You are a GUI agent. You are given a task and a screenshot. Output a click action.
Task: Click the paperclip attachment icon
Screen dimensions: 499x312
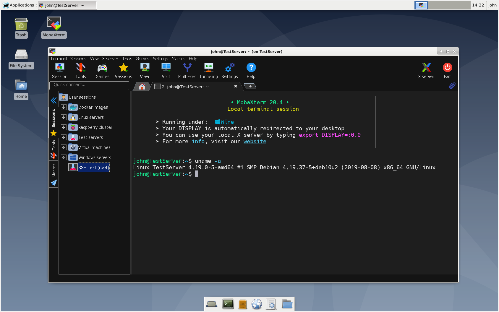tap(452, 86)
